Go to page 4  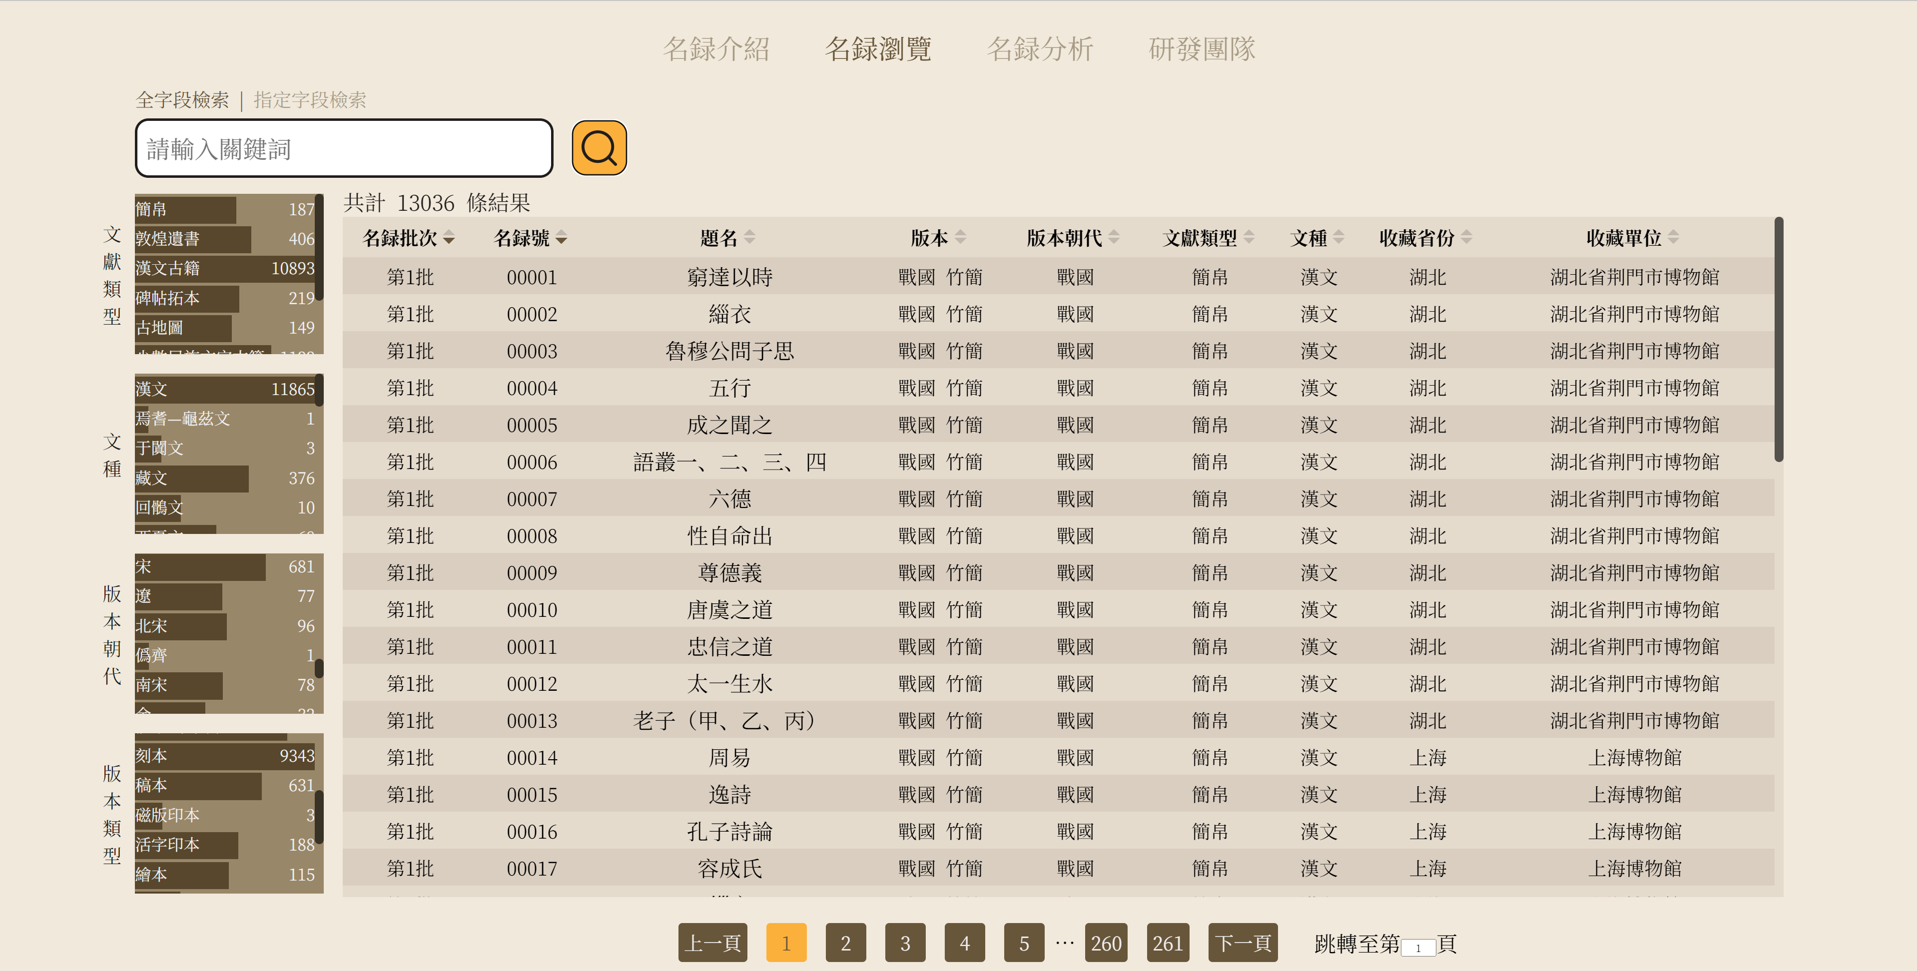click(964, 943)
